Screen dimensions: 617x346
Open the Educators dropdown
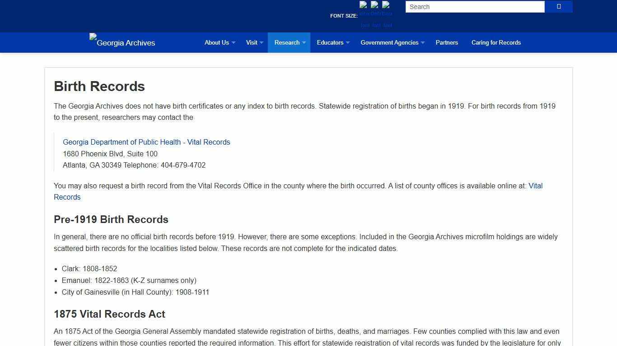point(330,42)
